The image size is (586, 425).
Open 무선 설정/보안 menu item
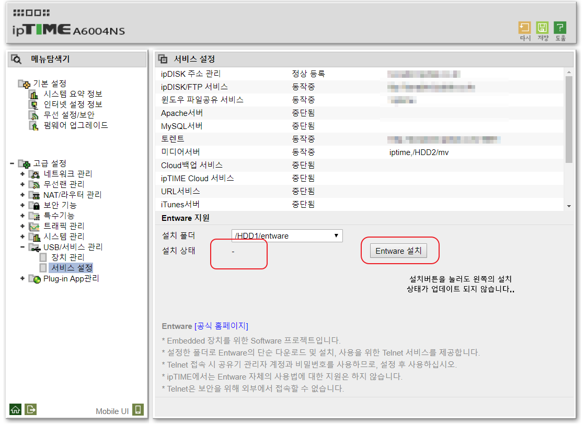point(69,115)
